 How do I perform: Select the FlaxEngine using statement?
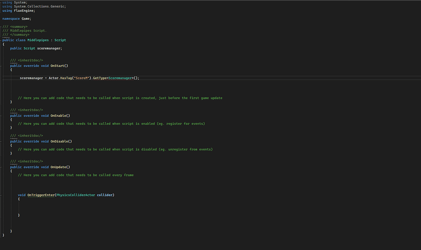pos(19,10)
